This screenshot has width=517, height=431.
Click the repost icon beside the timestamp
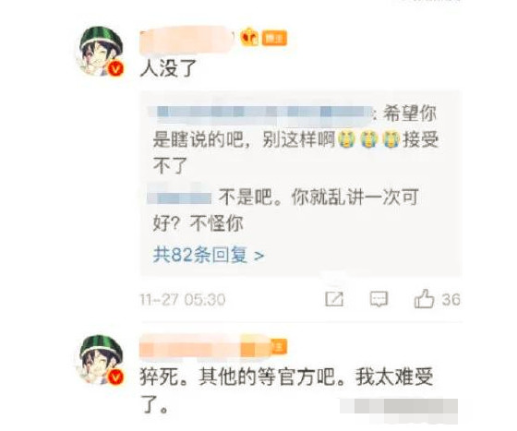point(334,299)
